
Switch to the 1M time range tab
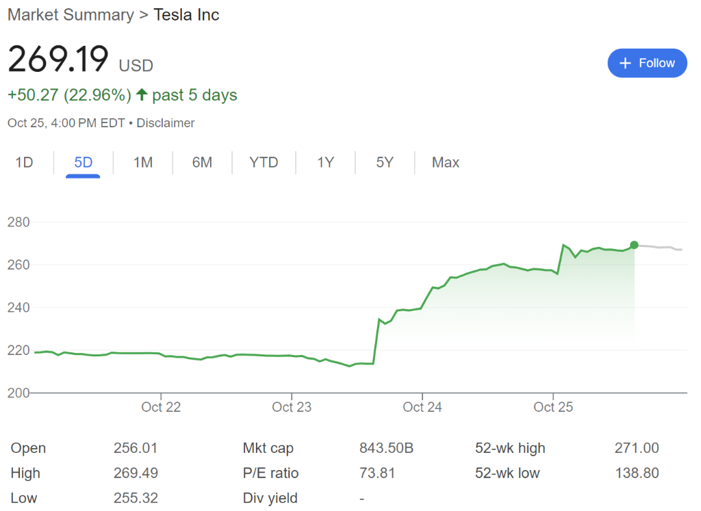[x=142, y=162]
